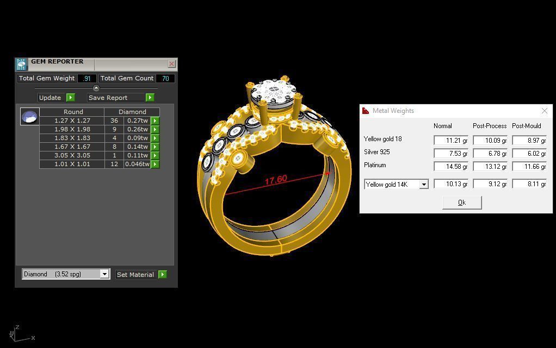This screenshot has height=348, width=556.
Task: Open the Diamond (3.52 spg) material dropdown
Action: pos(104,274)
